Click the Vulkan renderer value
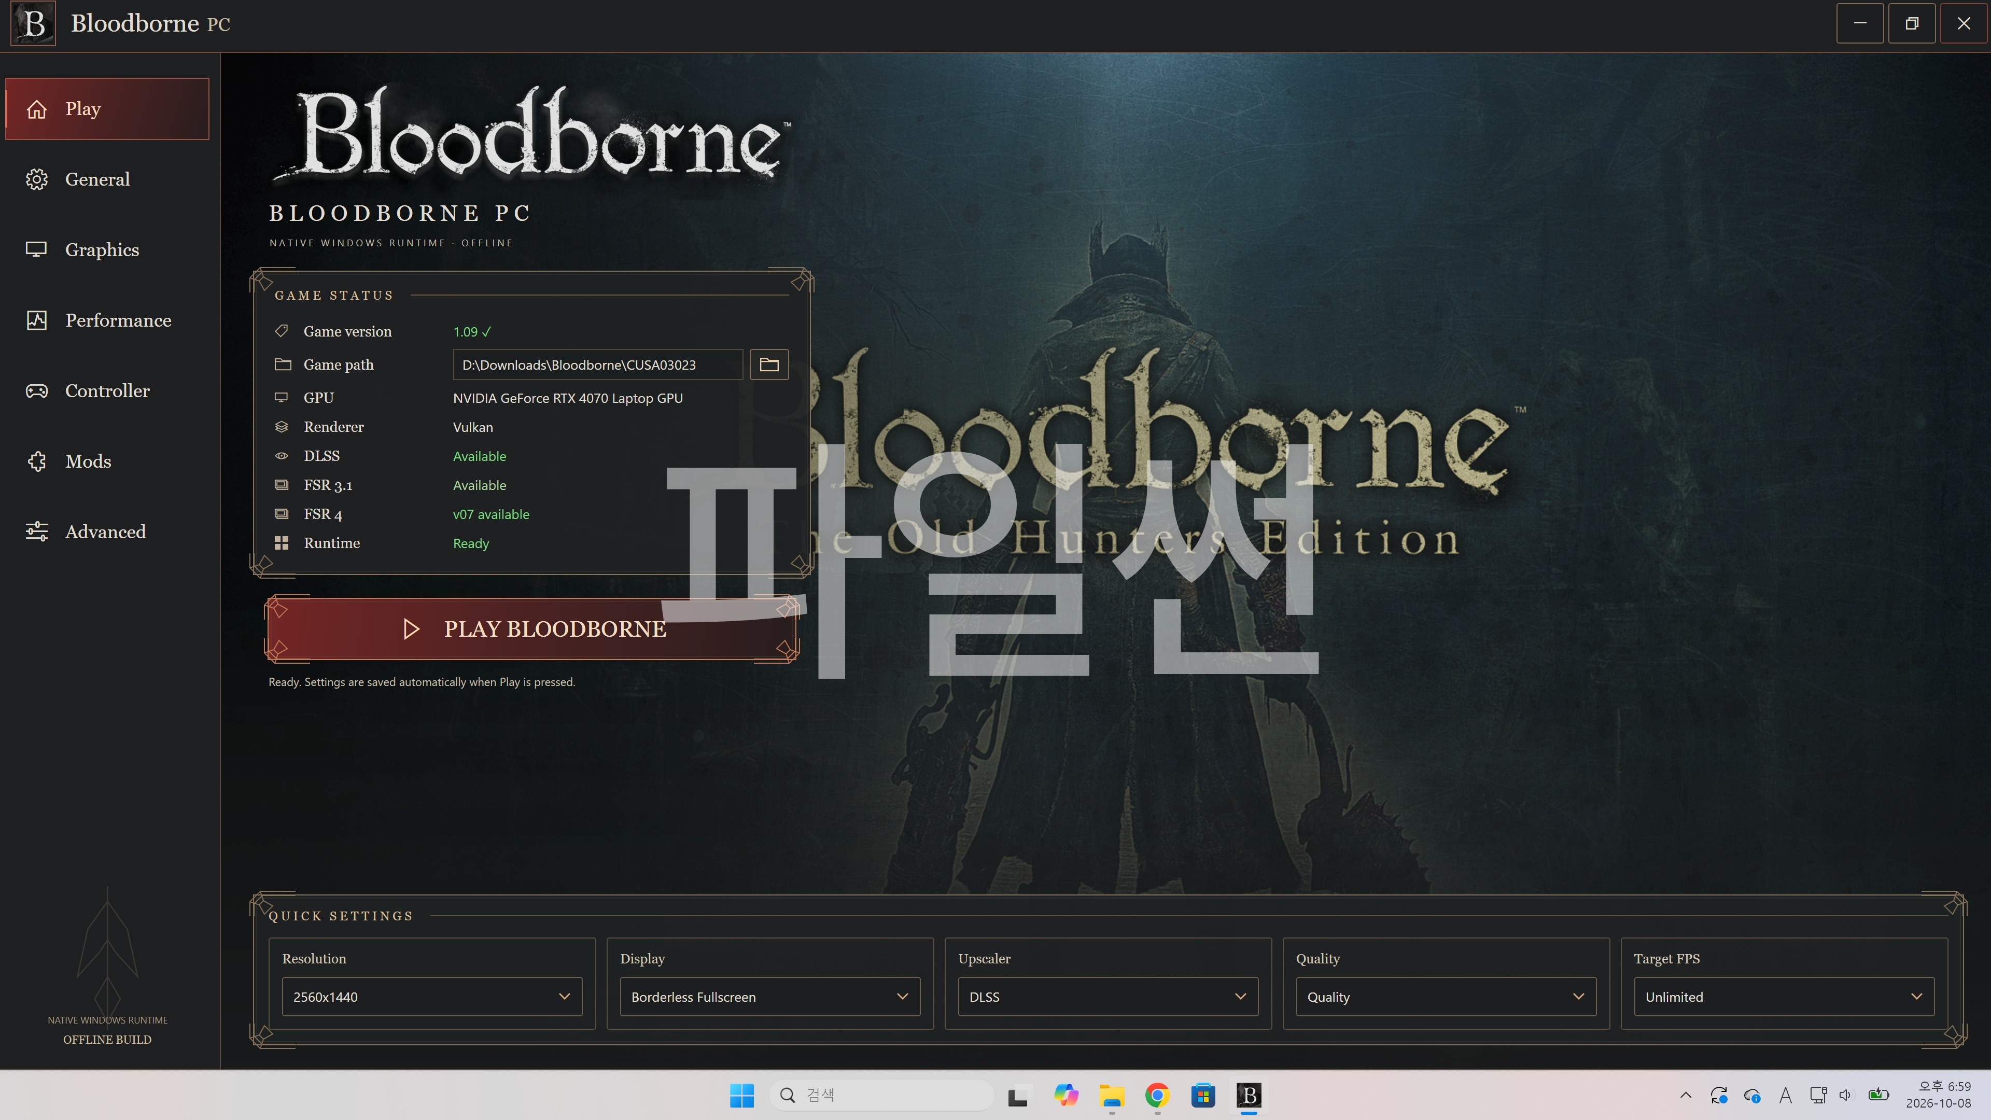The width and height of the screenshot is (1991, 1120). pos(473,427)
